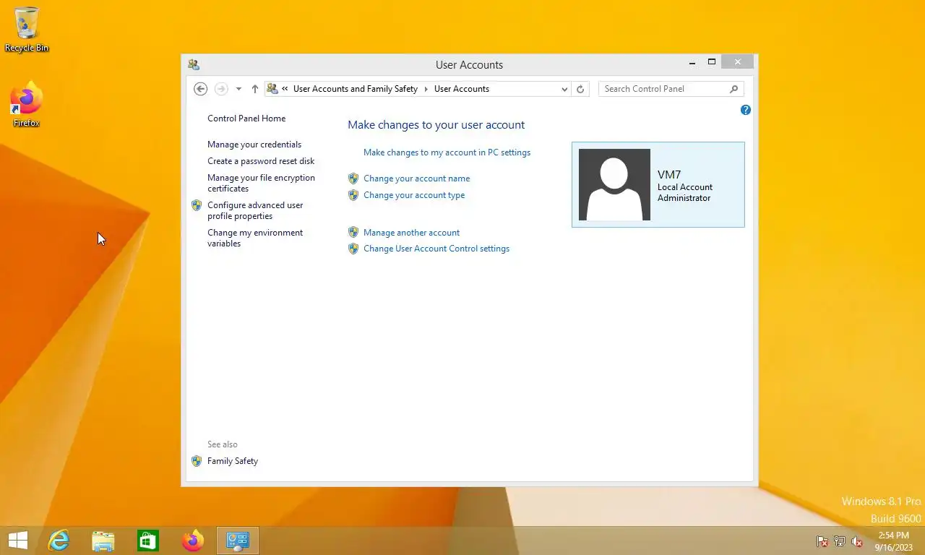Open the Recycle Bin desktop icon
This screenshot has height=555, width=925.
tap(27, 29)
